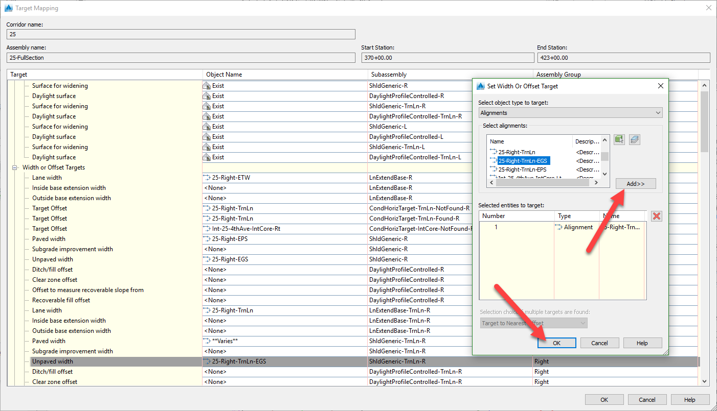Select entity row 1 Alignment in selected entities
This screenshot has height=411, width=717.
(x=563, y=227)
